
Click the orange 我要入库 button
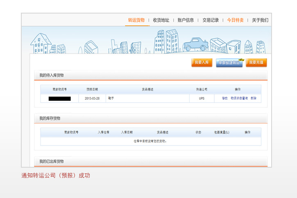coord(202,63)
